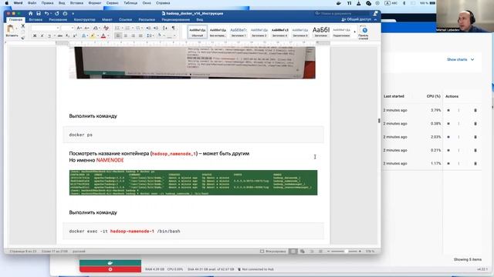Image resolution: width=494 pixels, height=277 pixels.
Task: Apply superscript formatting
Action: 75,36
